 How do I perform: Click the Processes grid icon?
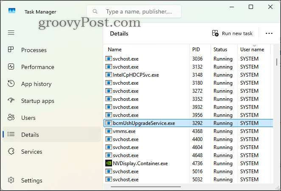point(11,50)
